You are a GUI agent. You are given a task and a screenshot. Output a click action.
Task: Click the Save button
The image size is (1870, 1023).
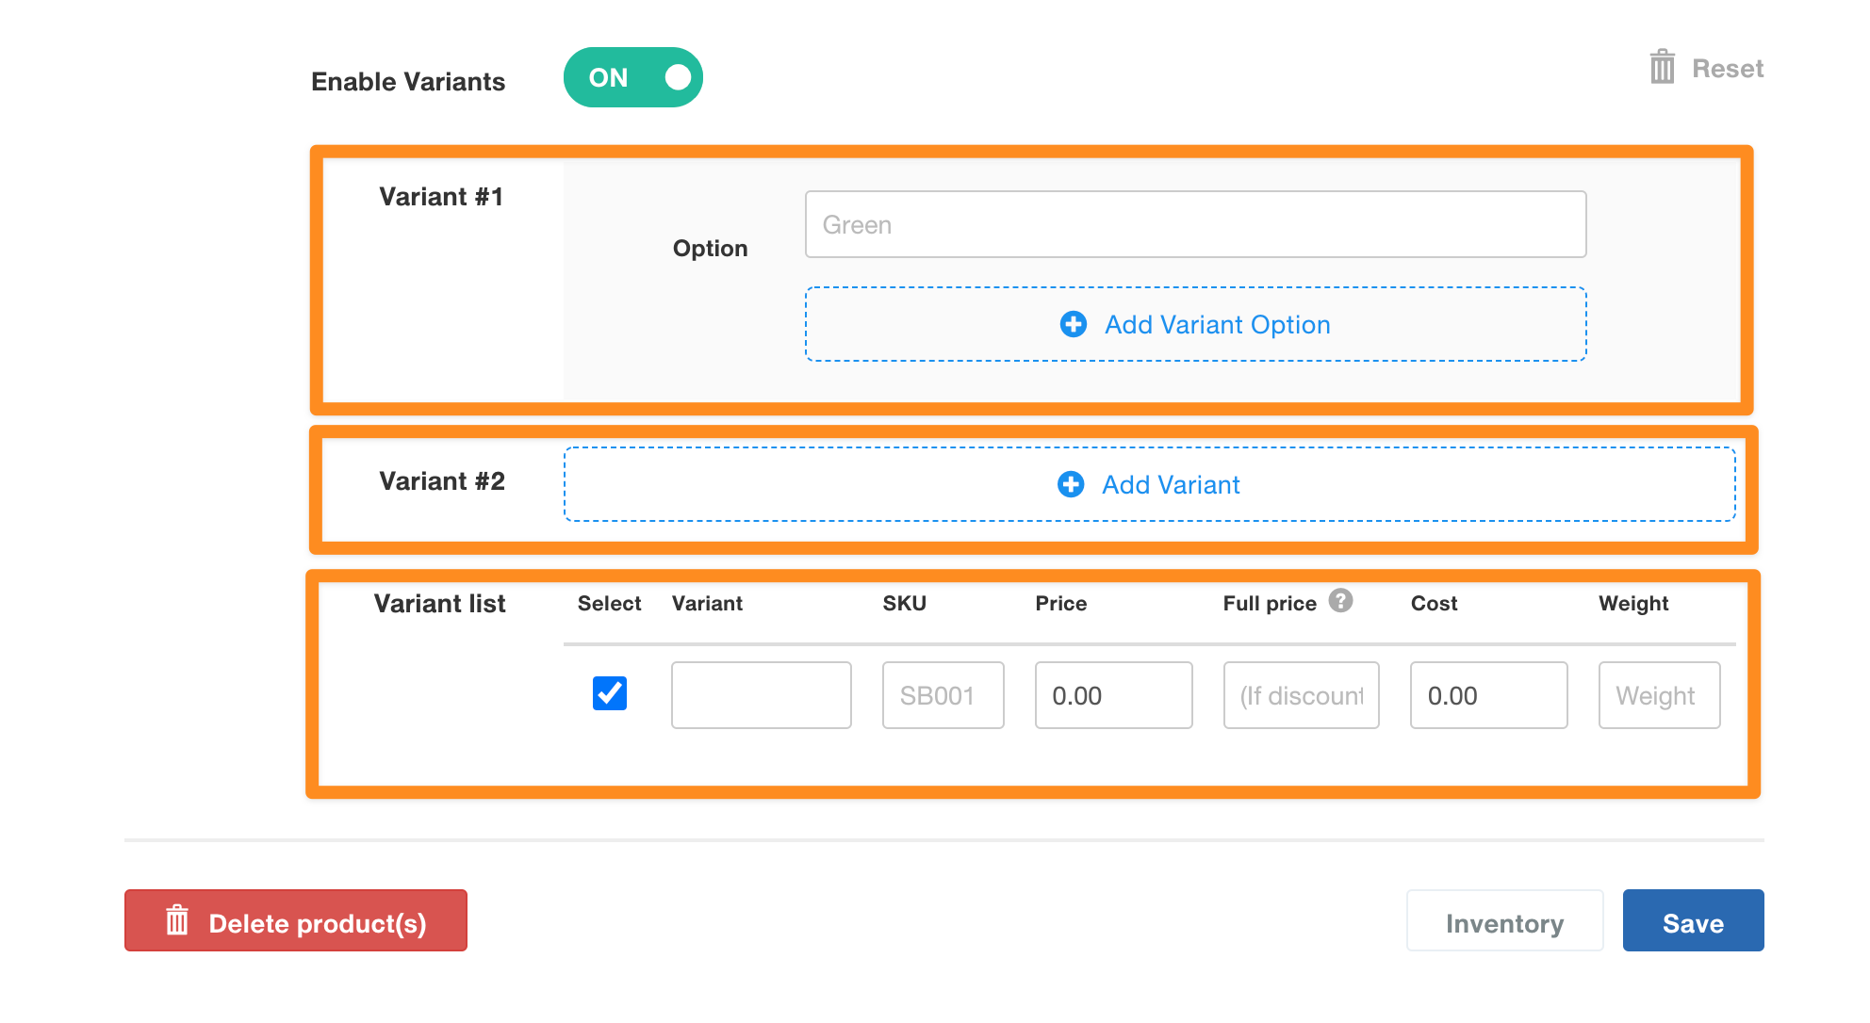[1693, 921]
